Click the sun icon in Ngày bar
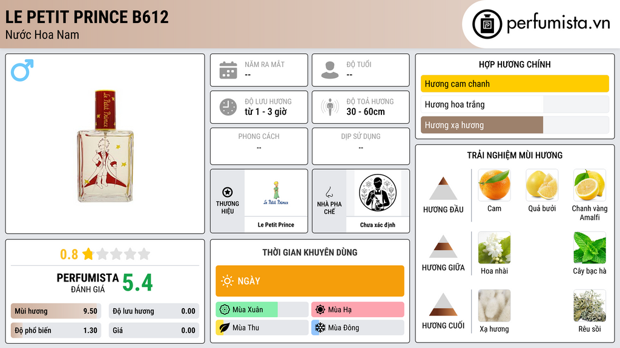This screenshot has width=620, height=348. tap(228, 281)
